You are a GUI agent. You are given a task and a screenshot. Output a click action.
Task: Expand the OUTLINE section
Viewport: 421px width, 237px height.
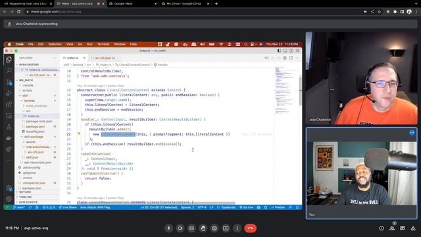(25, 192)
